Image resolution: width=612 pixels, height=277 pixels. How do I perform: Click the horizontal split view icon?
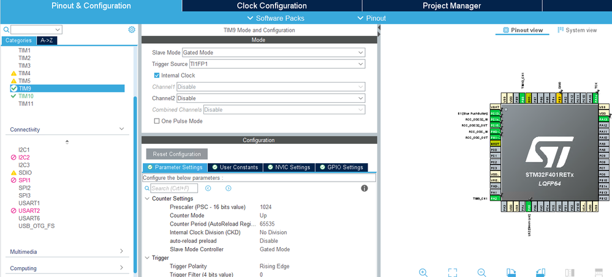click(x=599, y=272)
